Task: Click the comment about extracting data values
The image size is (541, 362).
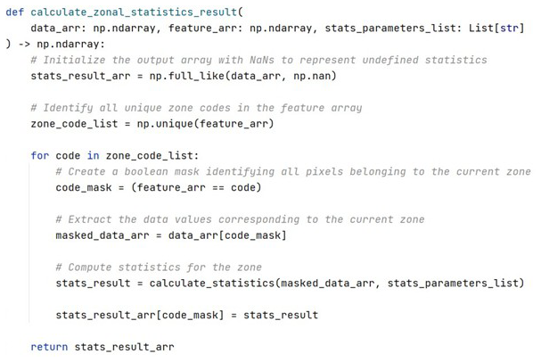Action: click(x=240, y=219)
